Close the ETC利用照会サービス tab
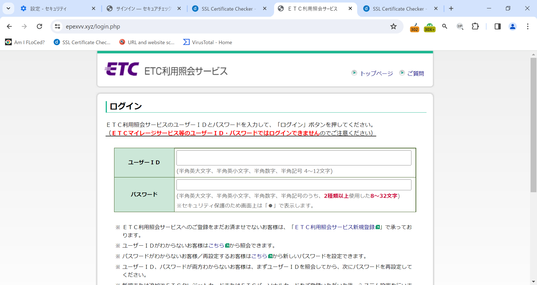537x285 pixels. (x=350, y=9)
